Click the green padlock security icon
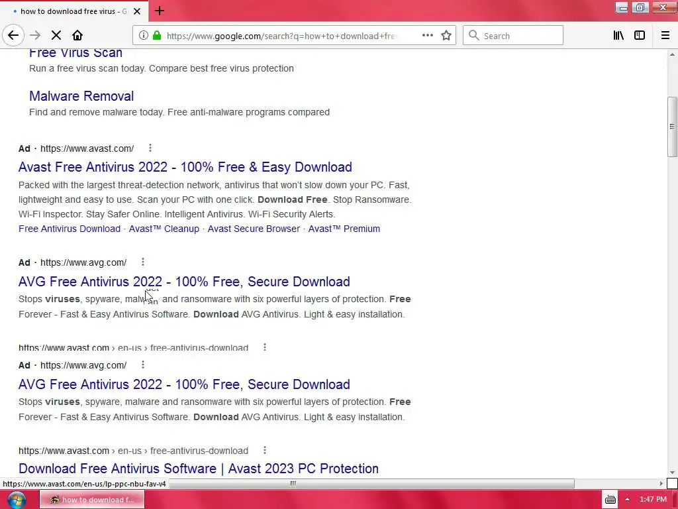Screen dimensions: 678x509 click(157, 36)
